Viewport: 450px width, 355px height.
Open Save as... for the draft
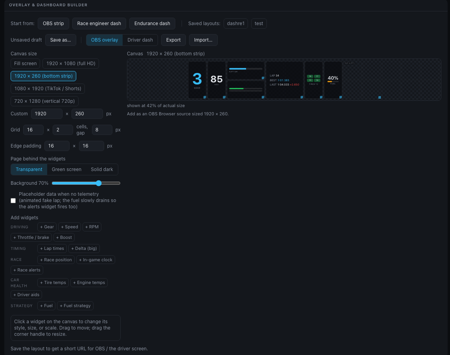(61, 40)
